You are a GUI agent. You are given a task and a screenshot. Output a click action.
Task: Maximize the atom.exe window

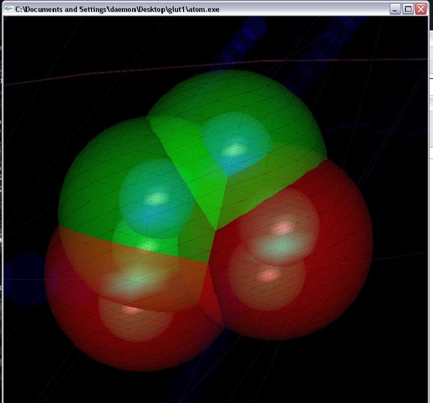click(x=408, y=9)
